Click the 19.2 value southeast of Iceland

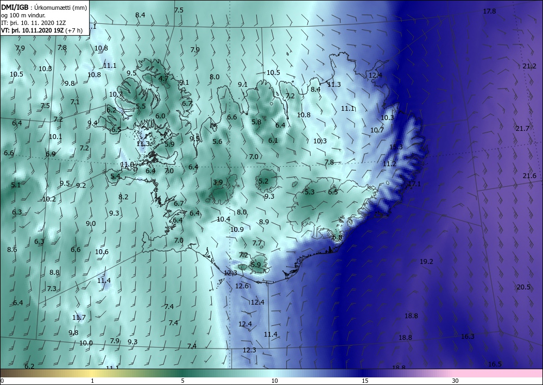[426, 262]
